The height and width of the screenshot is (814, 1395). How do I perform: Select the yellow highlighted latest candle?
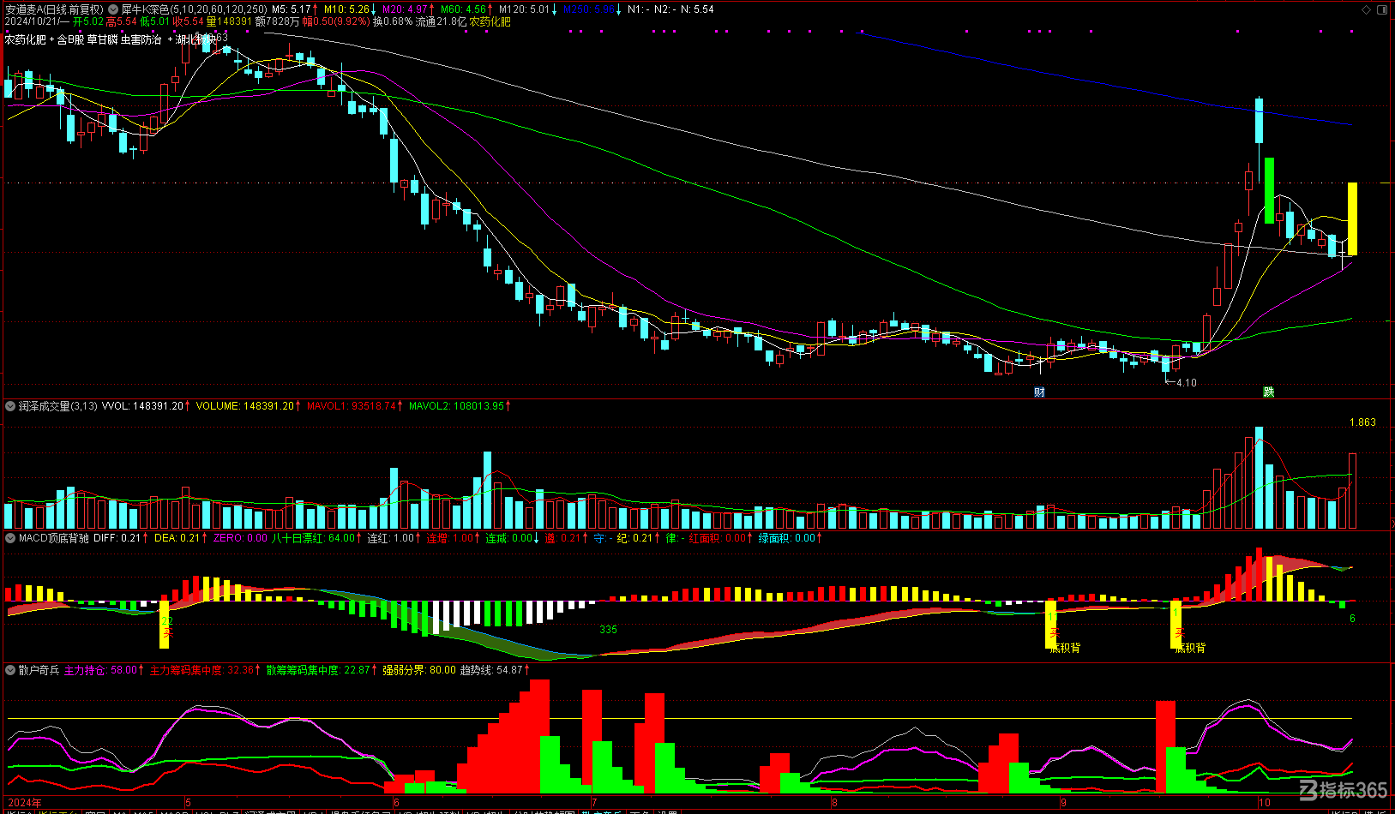[x=1352, y=218]
